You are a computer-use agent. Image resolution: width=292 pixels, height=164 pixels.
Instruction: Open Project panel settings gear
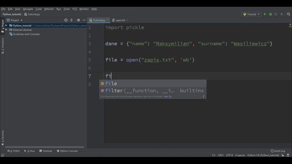point(78,20)
